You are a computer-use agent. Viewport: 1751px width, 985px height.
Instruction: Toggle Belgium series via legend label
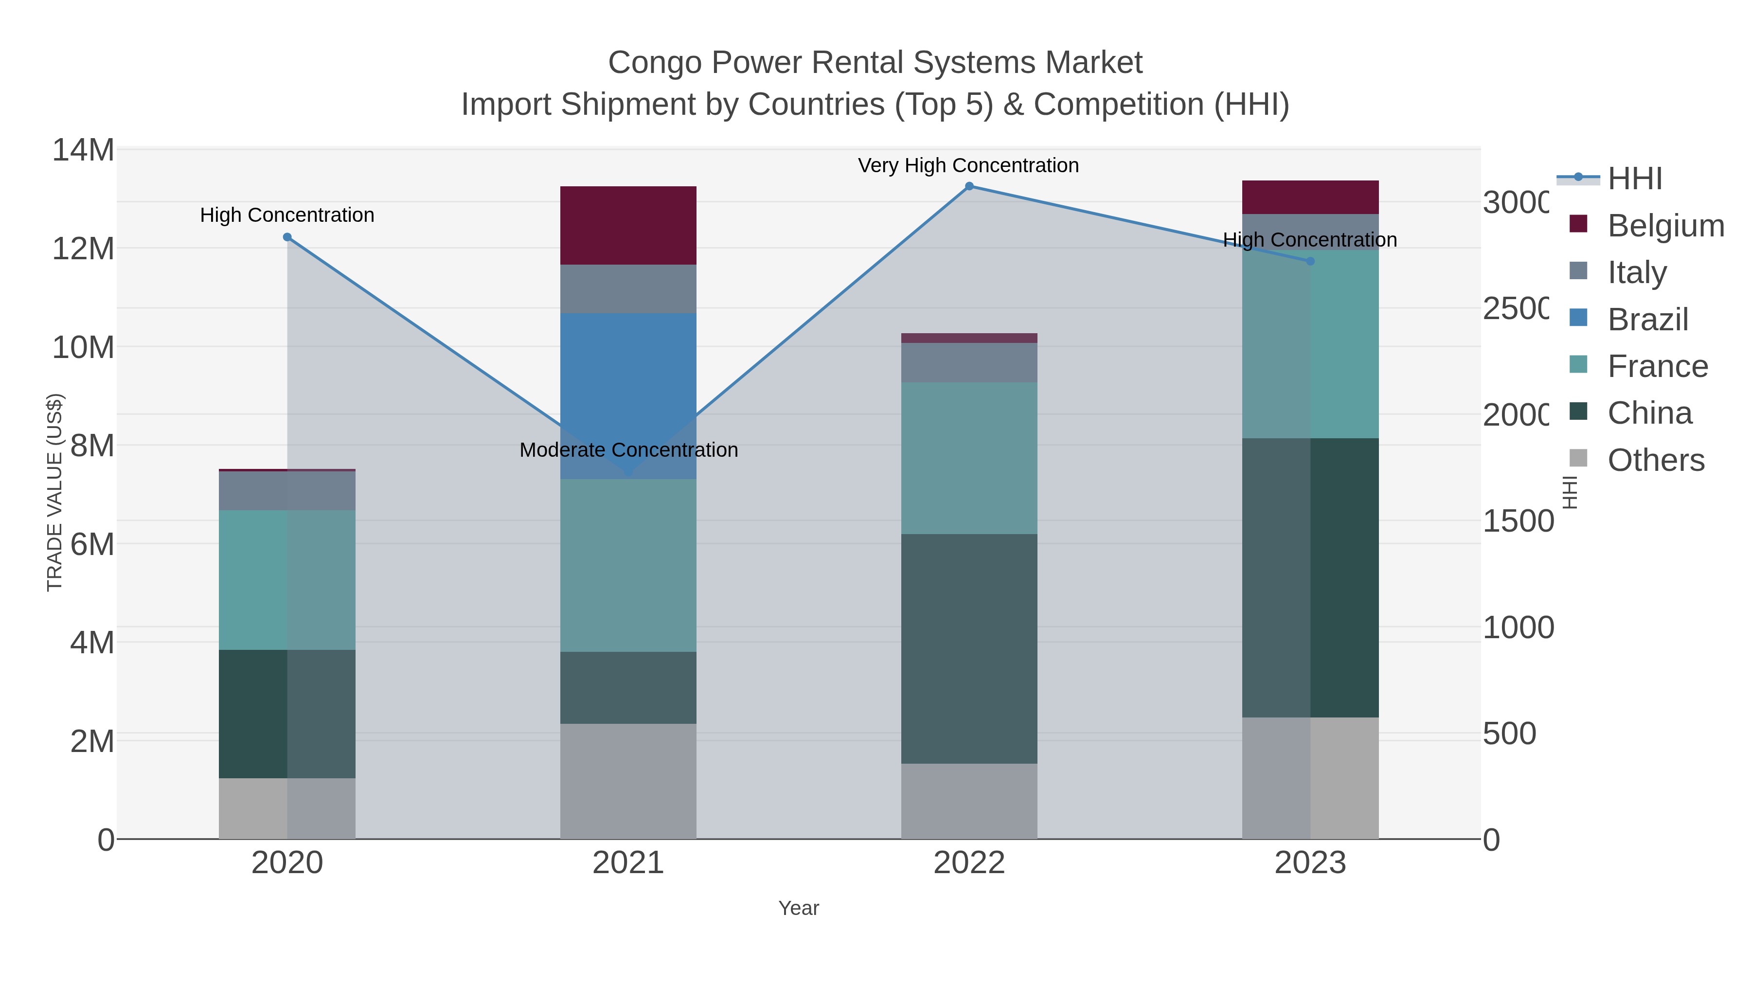point(1666,225)
